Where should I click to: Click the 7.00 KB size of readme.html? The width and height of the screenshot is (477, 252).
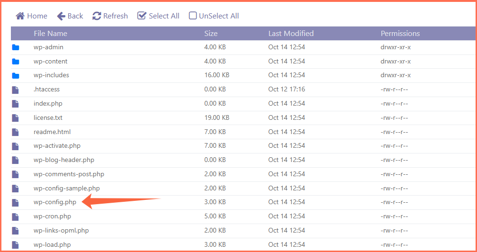click(x=215, y=132)
